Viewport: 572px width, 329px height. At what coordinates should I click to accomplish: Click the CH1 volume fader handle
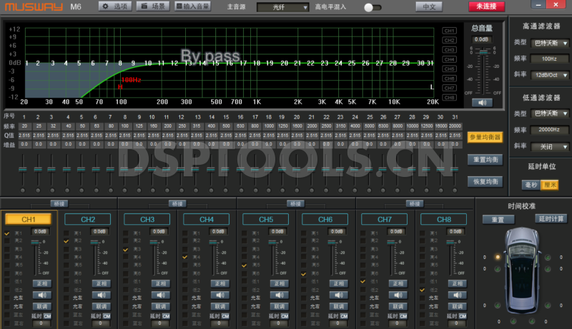[36, 242]
